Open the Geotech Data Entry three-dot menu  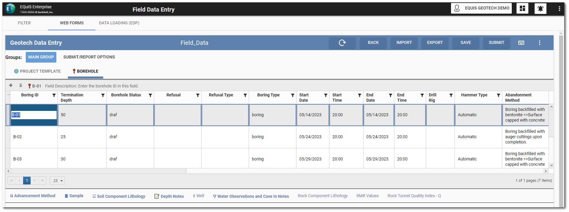pyautogui.click(x=539, y=43)
